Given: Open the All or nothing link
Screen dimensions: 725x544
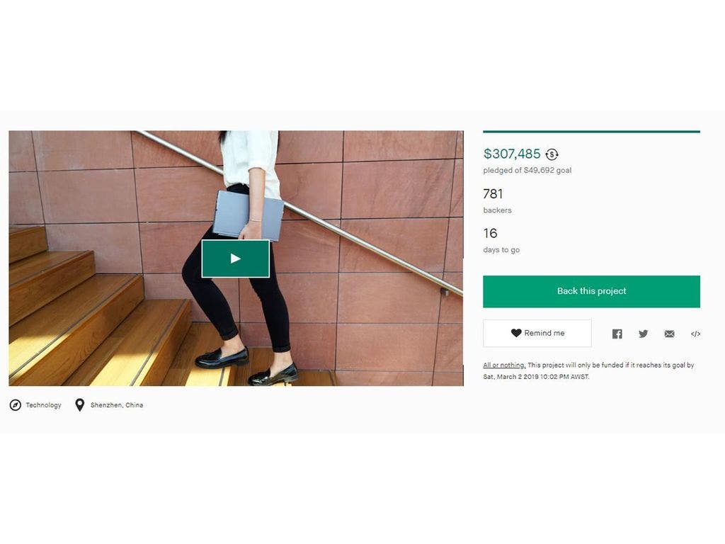Looking at the screenshot, I should [x=504, y=365].
